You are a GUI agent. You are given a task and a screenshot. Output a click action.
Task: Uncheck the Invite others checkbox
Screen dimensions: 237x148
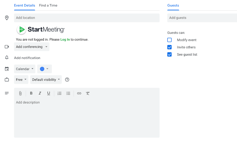tap(169, 47)
